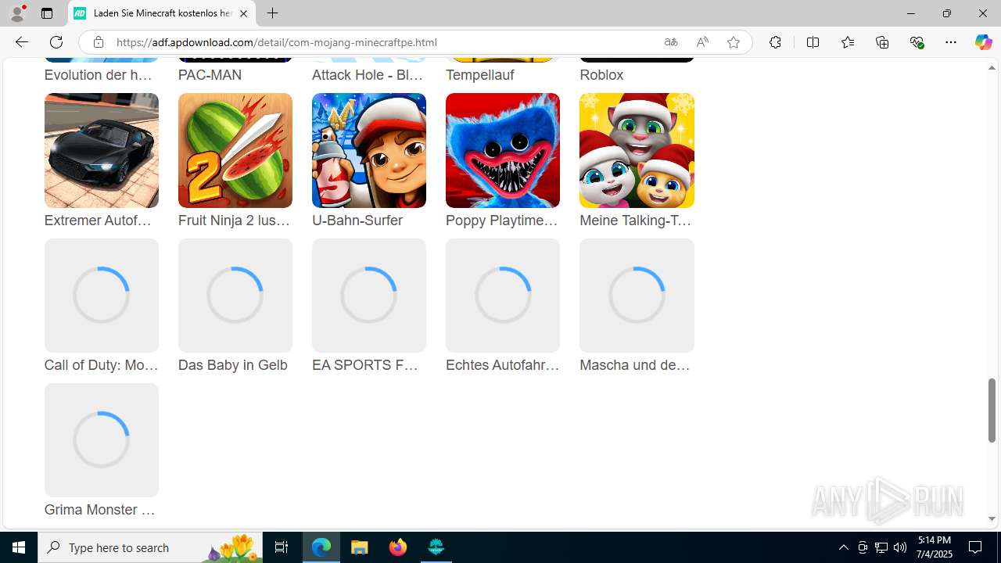Open the Windows Start menu
Screen dimensions: 1001x563
(x=19, y=547)
